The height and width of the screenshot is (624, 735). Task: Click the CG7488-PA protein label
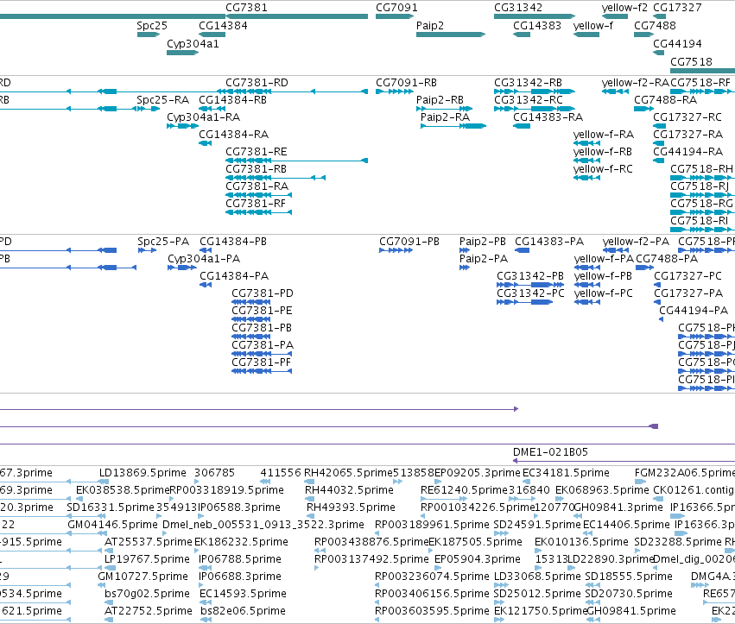pyautogui.click(x=667, y=259)
